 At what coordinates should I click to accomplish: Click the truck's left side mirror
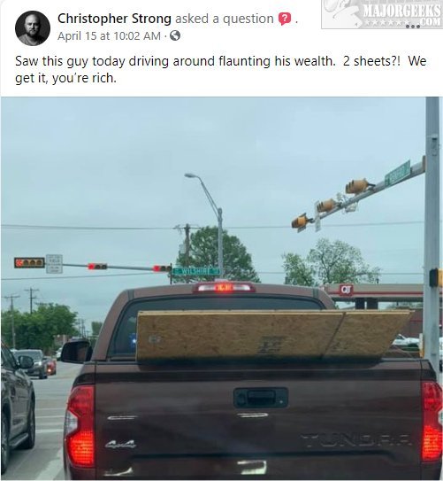(77, 352)
